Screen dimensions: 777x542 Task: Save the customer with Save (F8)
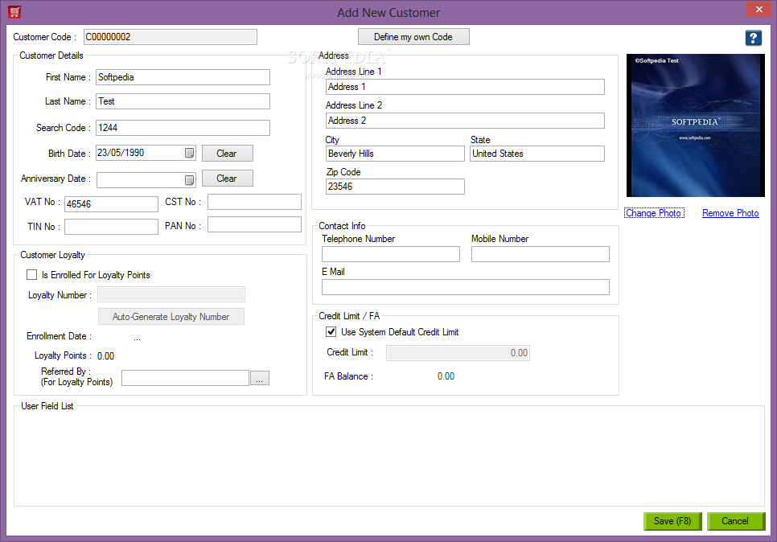(672, 521)
